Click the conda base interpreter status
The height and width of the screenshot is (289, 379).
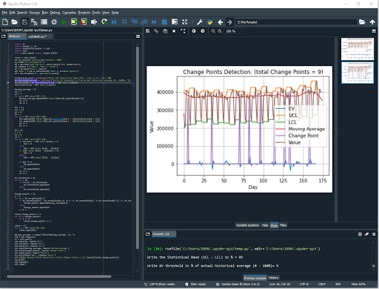click(238, 284)
